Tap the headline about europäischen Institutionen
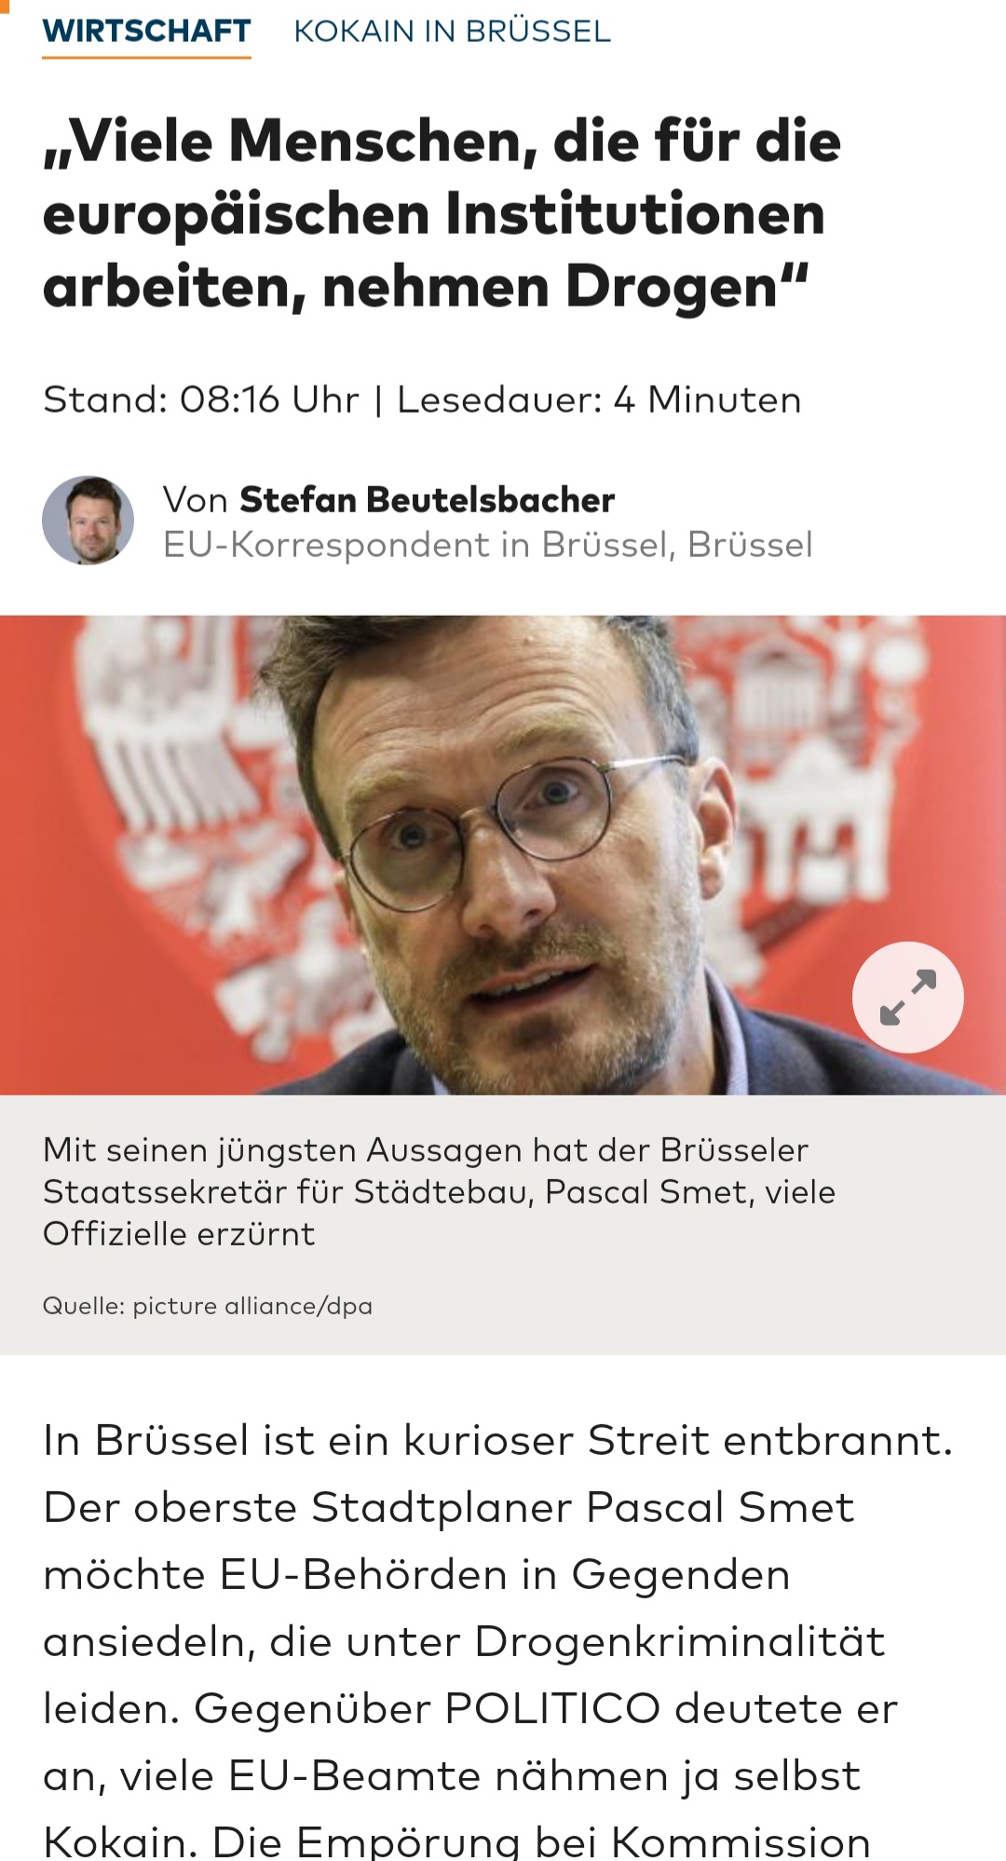 click(442, 213)
